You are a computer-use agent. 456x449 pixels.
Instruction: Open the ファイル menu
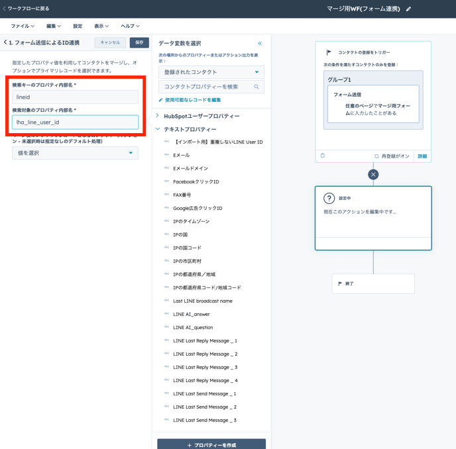(x=23, y=26)
